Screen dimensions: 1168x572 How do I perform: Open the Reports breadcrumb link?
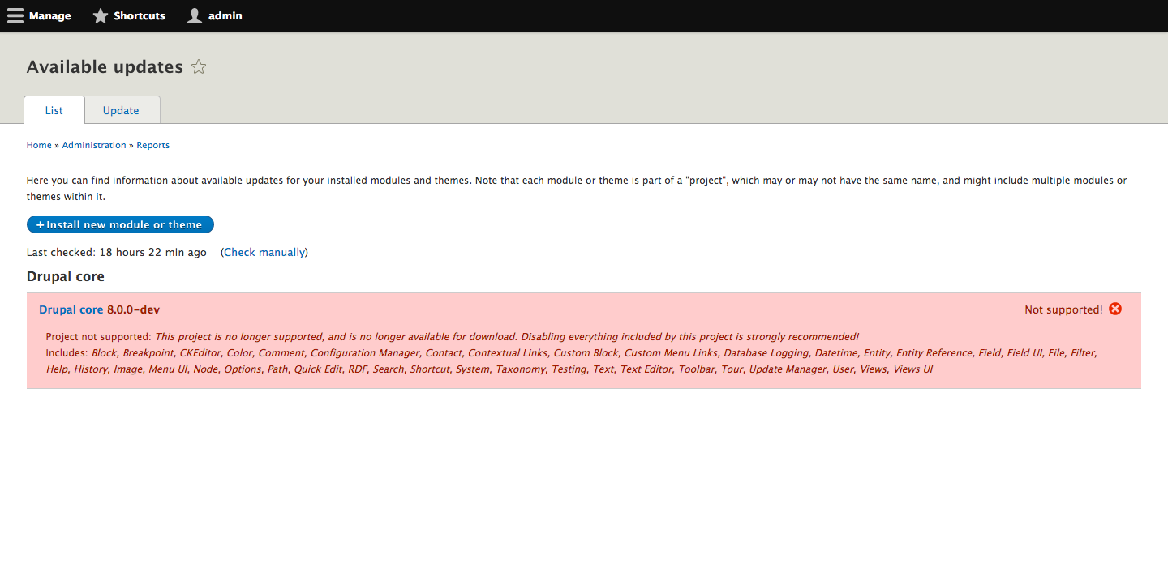click(x=152, y=145)
